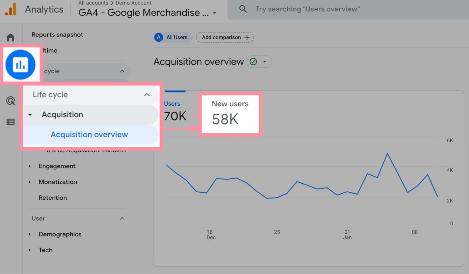Image resolution: width=469 pixels, height=274 pixels.
Task: Open the GA4 property selector dropdown
Action: click(x=215, y=13)
